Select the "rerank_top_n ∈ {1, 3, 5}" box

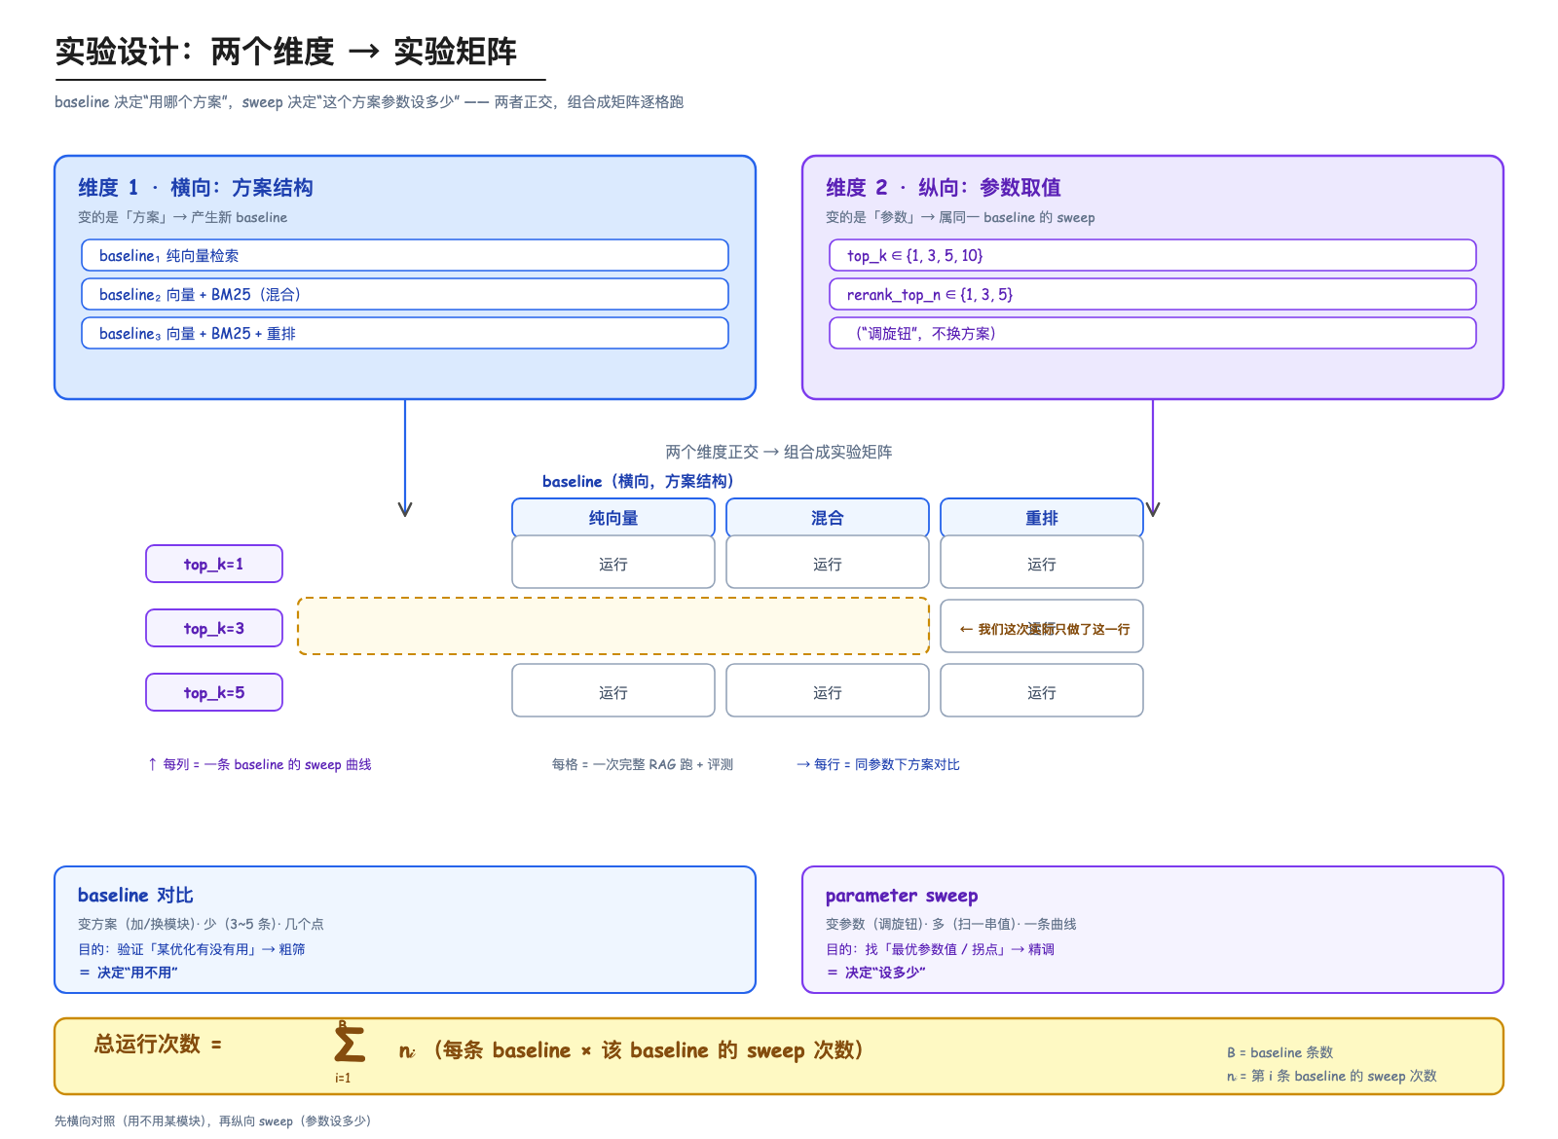[x=1153, y=294]
